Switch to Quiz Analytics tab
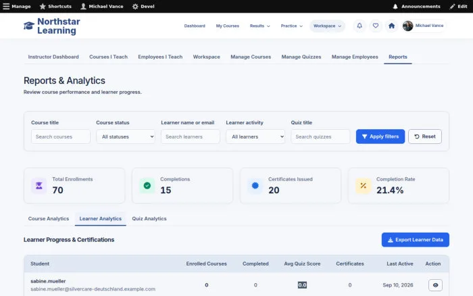Viewport: 473px width, 296px height. click(x=149, y=218)
